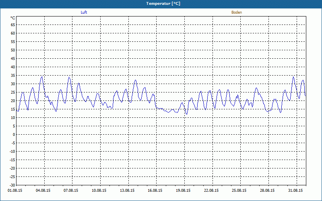
Task: Click the 35 y-axis value
Action: [x=13, y=76]
